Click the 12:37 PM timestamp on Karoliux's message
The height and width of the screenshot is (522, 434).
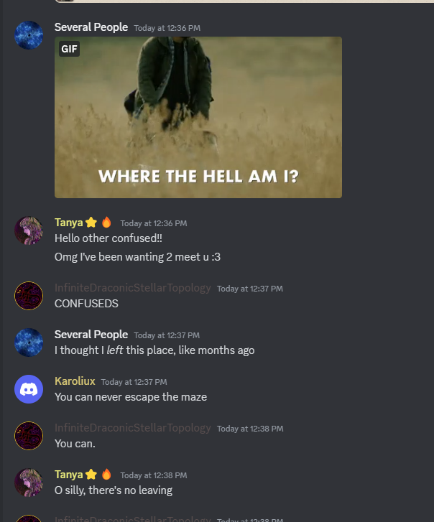click(134, 382)
